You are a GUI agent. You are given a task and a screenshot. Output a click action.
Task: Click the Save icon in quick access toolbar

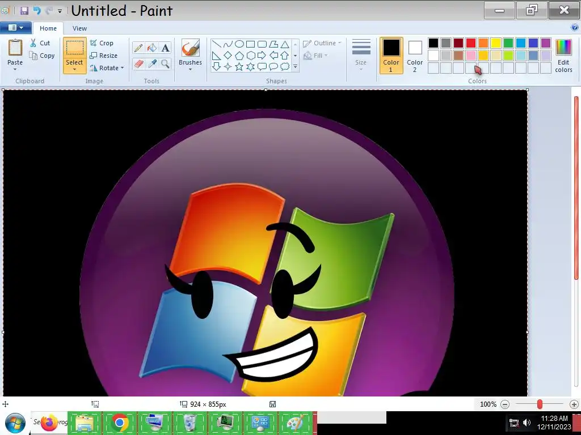pyautogui.click(x=24, y=11)
